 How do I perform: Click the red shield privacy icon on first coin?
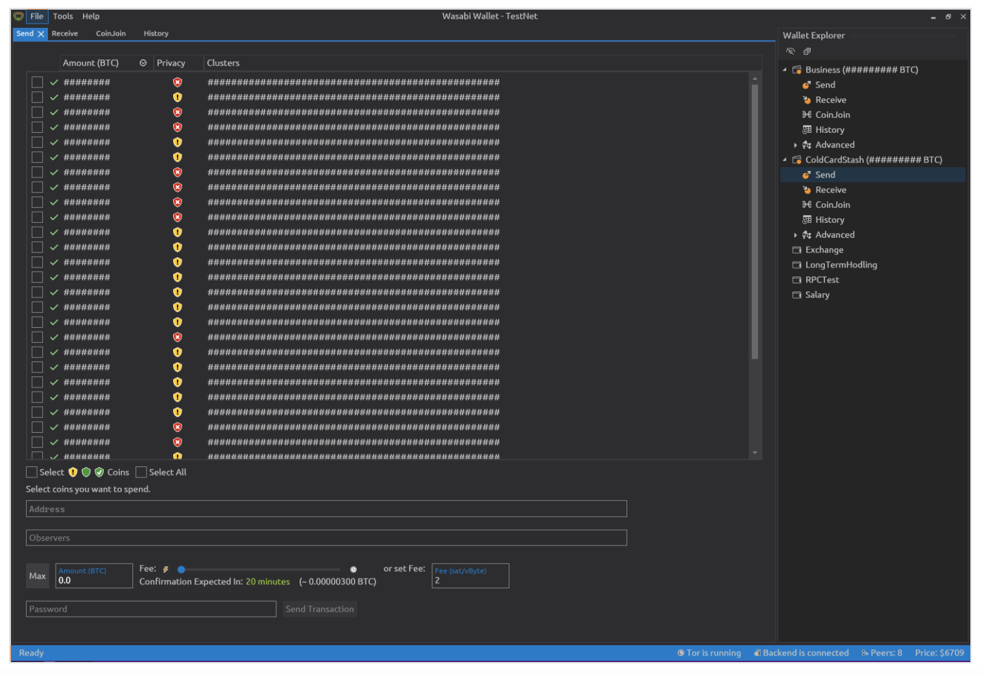[x=177, y=82]
